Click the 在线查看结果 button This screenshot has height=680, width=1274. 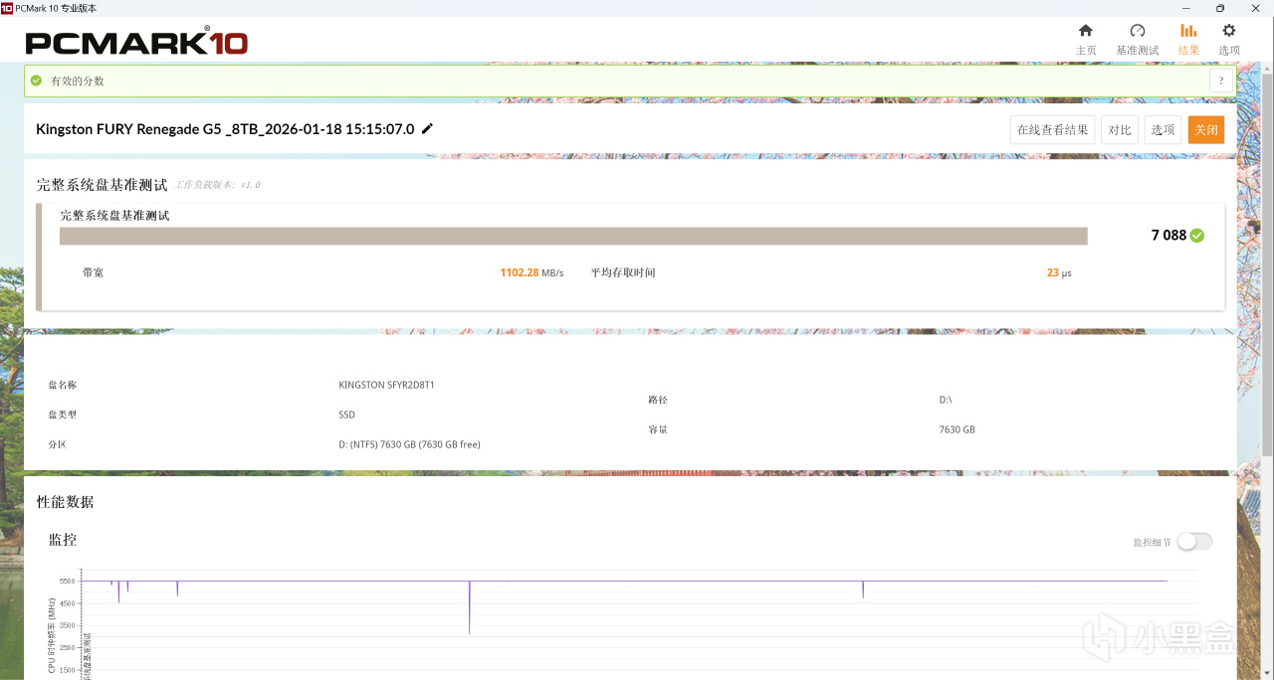1052,130
